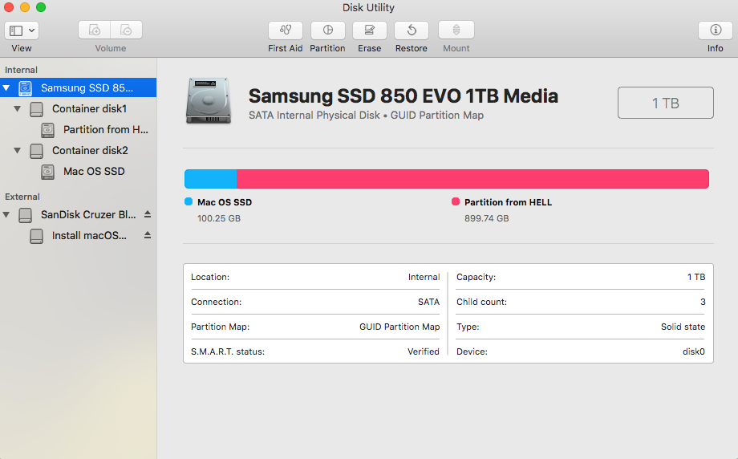Click the 100.25 GB size value
Viewport: 738px width, 459px height.
click(219, 218)
